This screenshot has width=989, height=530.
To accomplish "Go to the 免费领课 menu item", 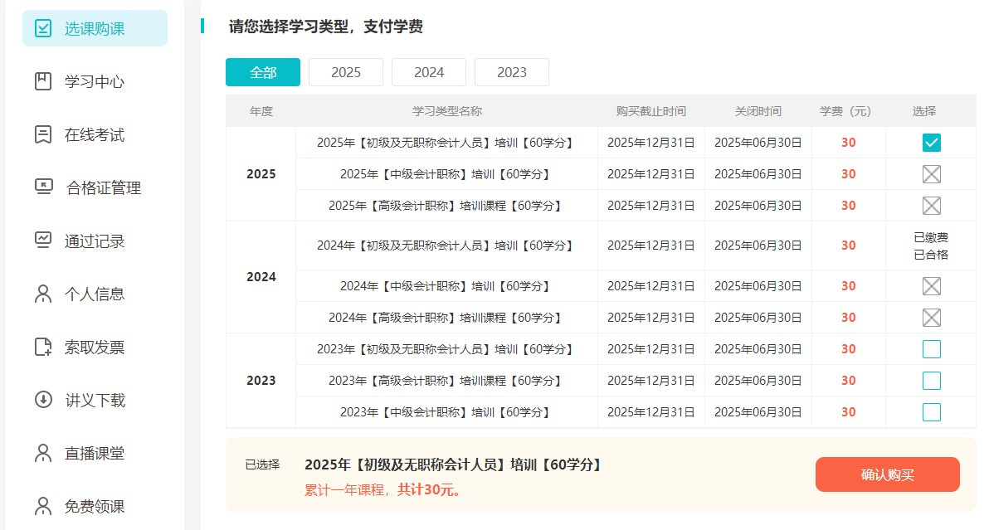I will [x=95, y=506].
